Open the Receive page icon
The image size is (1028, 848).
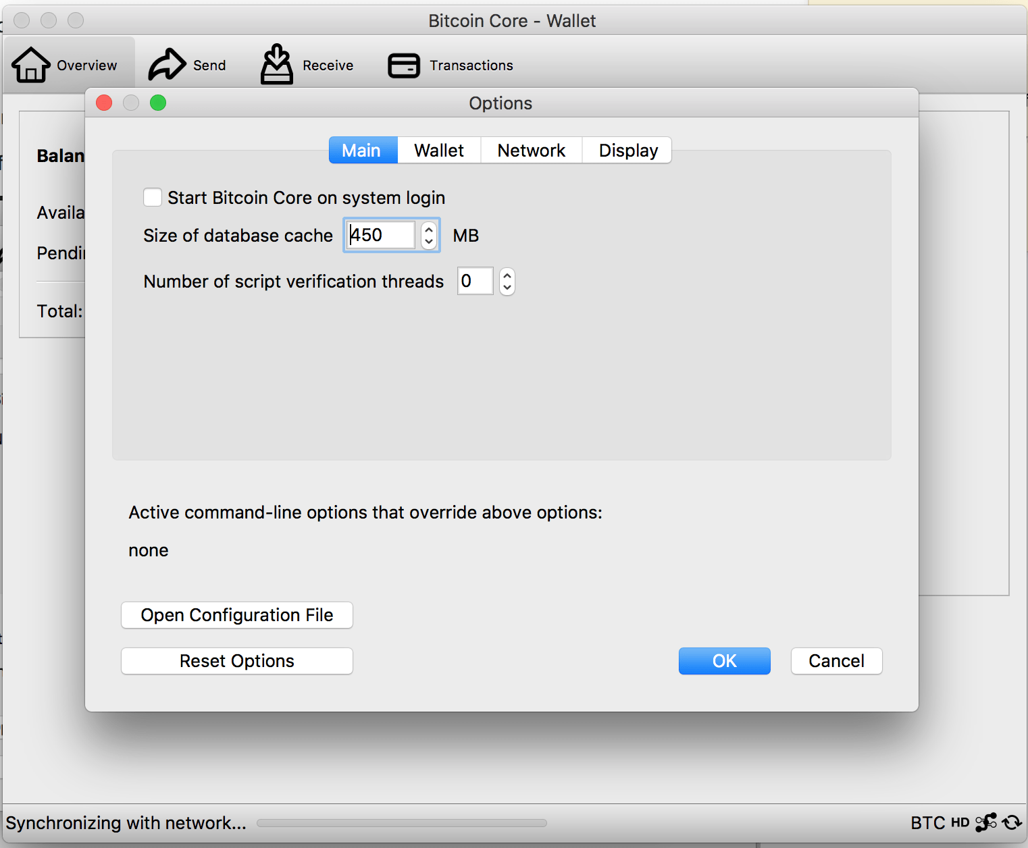coord(277,63)
